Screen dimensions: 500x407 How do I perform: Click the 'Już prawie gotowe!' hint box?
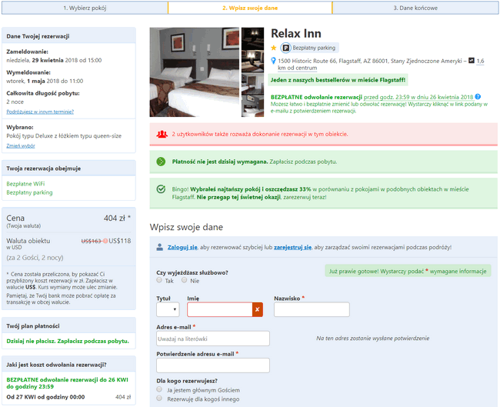(408, 271)
